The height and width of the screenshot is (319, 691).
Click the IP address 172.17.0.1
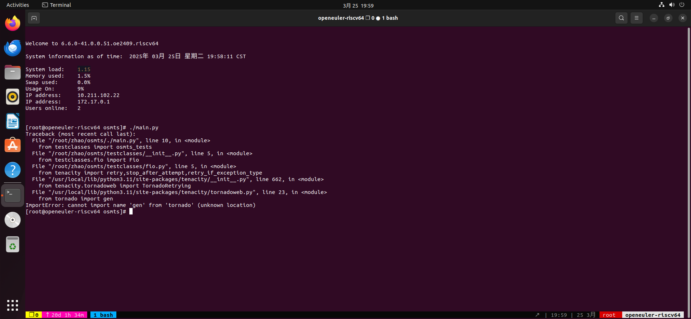(94, 102)
